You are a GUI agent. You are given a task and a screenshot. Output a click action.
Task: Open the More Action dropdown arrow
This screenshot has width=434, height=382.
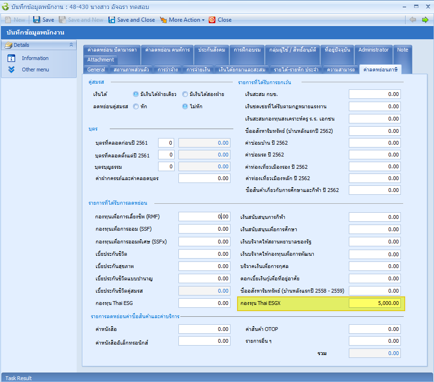tap(203, 20)
